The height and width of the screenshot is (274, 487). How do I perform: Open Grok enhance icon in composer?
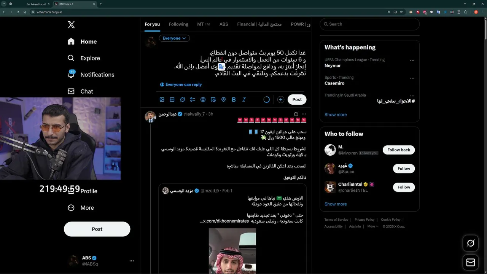click(x=183, y=100)
